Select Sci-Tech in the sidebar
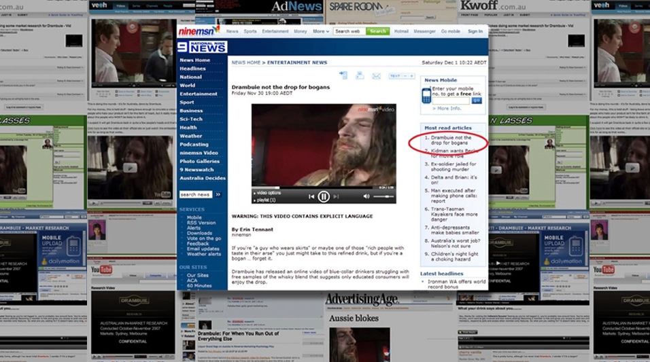650x362 pixels. click(x=191, y=119)
